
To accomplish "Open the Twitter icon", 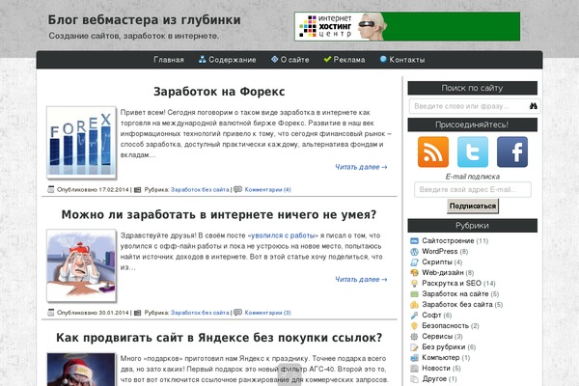I will (x=473, y=152).
